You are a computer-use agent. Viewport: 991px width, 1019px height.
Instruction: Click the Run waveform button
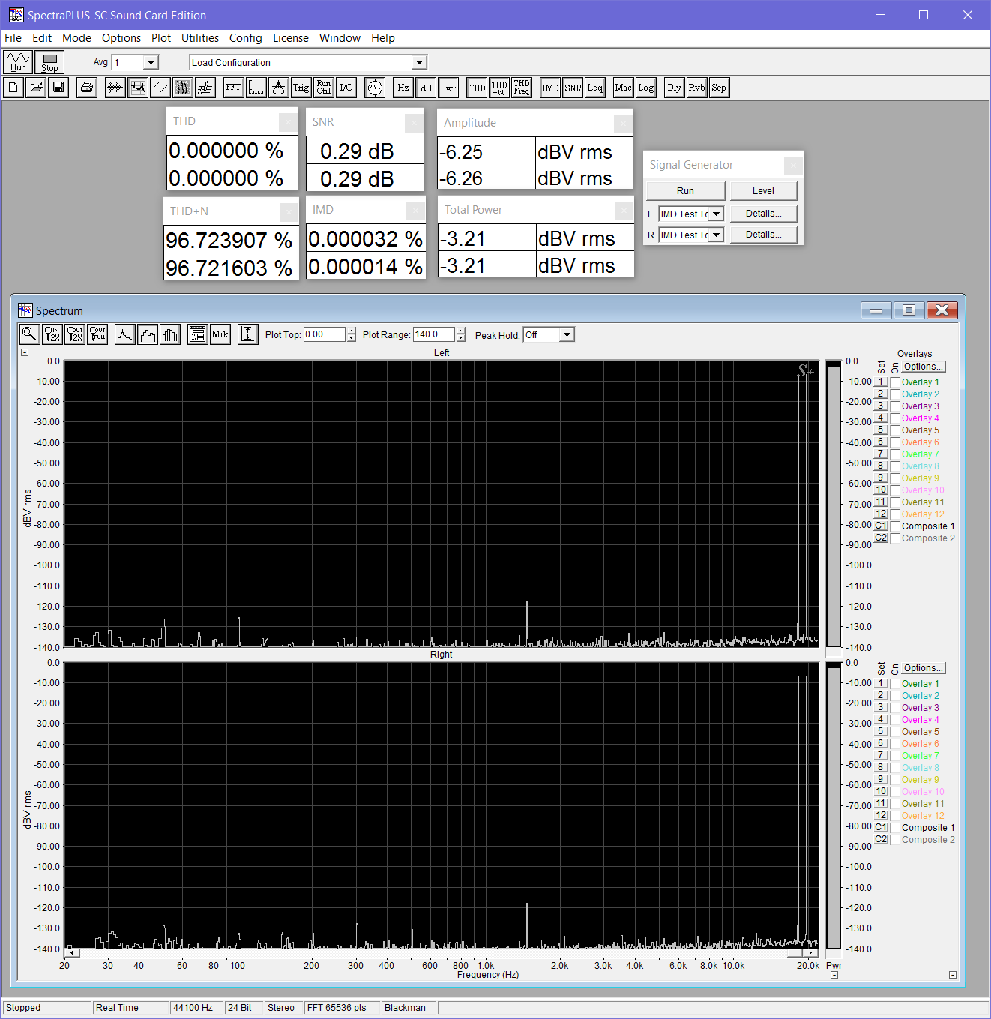18,62
